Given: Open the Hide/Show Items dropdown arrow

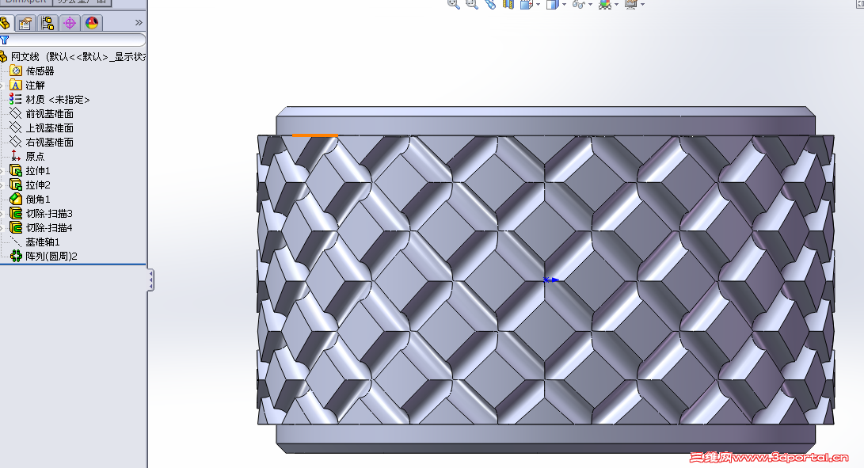Looking at the screenshot, I should coord(590,5).
